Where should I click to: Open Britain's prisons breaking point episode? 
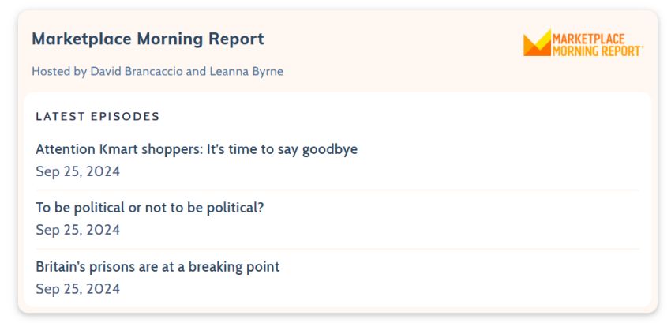pyautogui.click(x=157, y=266)
